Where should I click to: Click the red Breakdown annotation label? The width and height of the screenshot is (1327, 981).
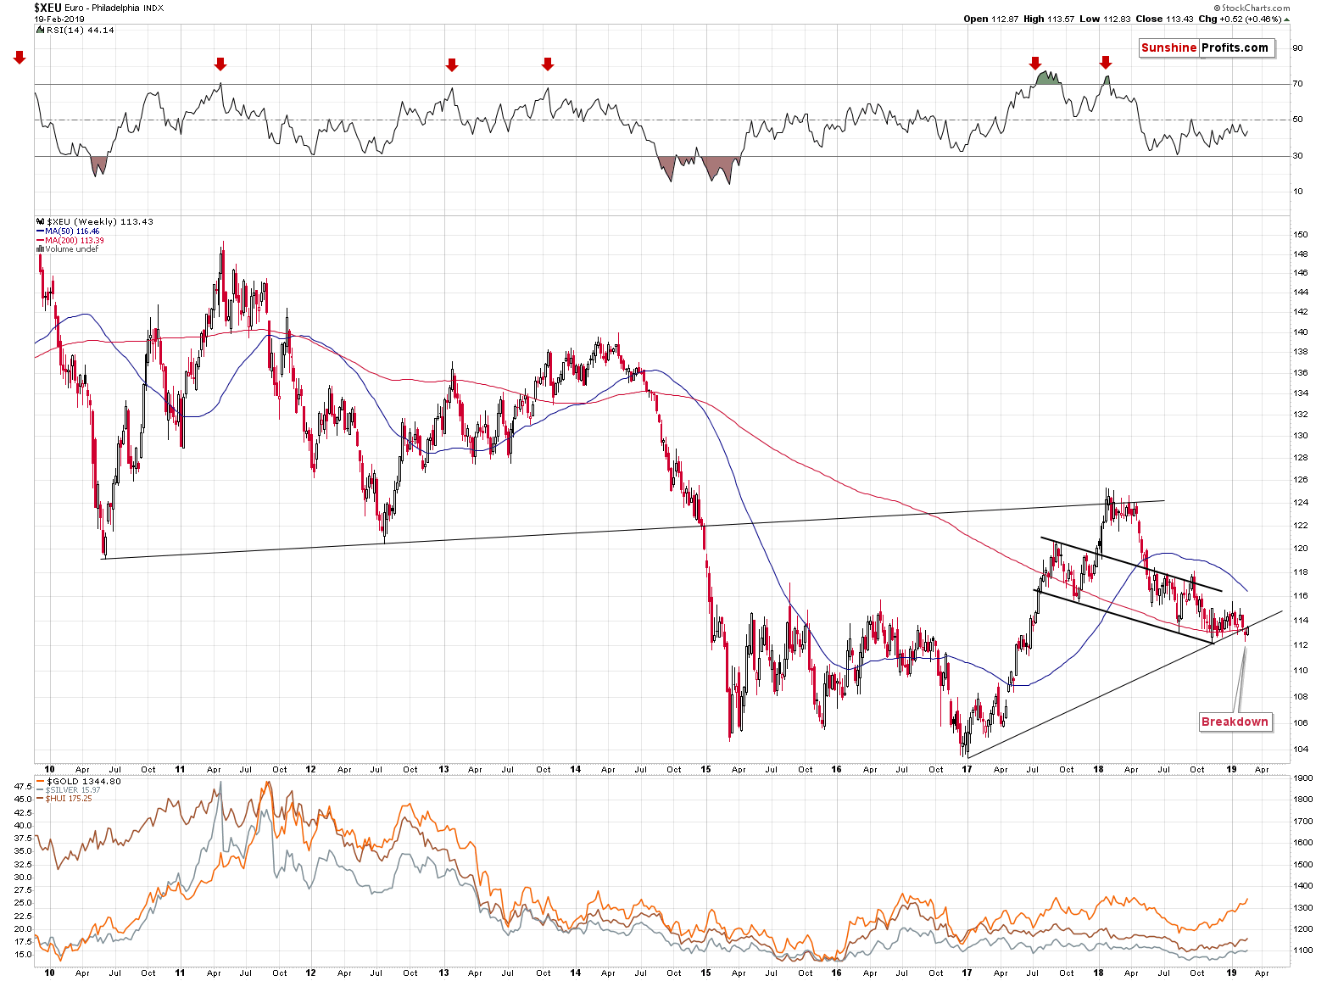click(x=1235, y=722)
